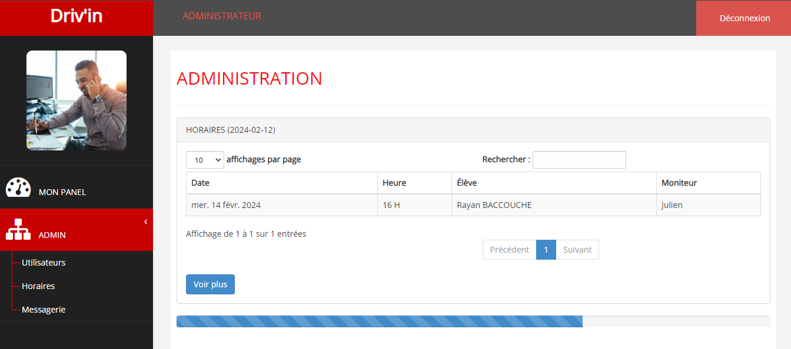Open the entries-per-page dropdown
Image resolution: width=791 pixels, height=349 pixels.
pyautogui.click(x=205, y=159)
